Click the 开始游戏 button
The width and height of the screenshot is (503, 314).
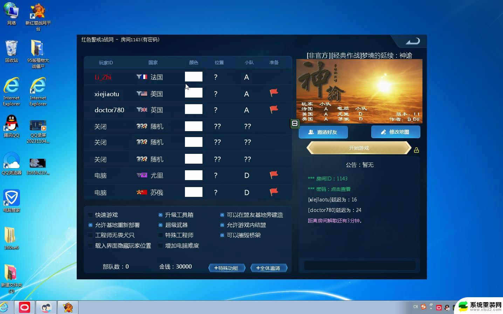359,148
